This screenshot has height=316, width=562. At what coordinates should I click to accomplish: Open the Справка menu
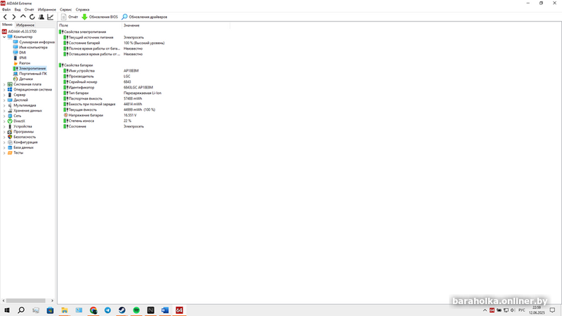pyautogui.click(x=83, y=10)
